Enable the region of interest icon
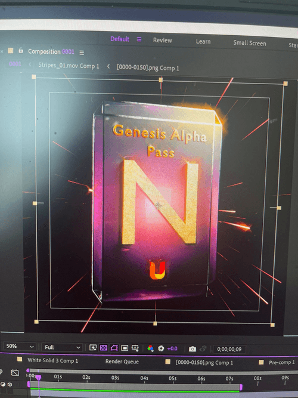298x398 pixels. pyautogui.click(x=125, y=348)
